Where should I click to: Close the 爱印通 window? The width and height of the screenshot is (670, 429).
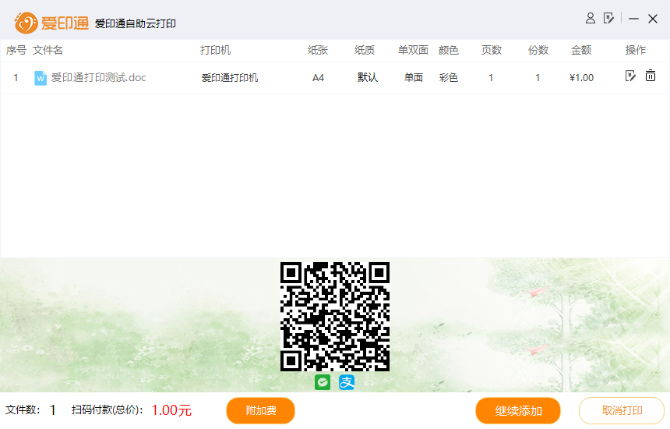(x=653, y=19)
